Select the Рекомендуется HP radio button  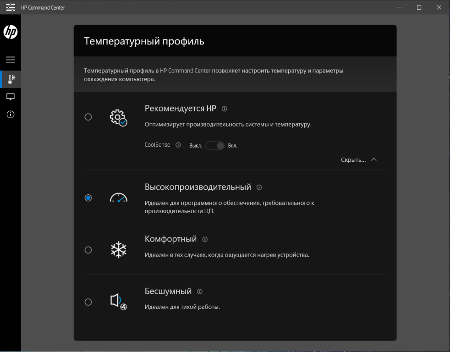tap(88, 117)
